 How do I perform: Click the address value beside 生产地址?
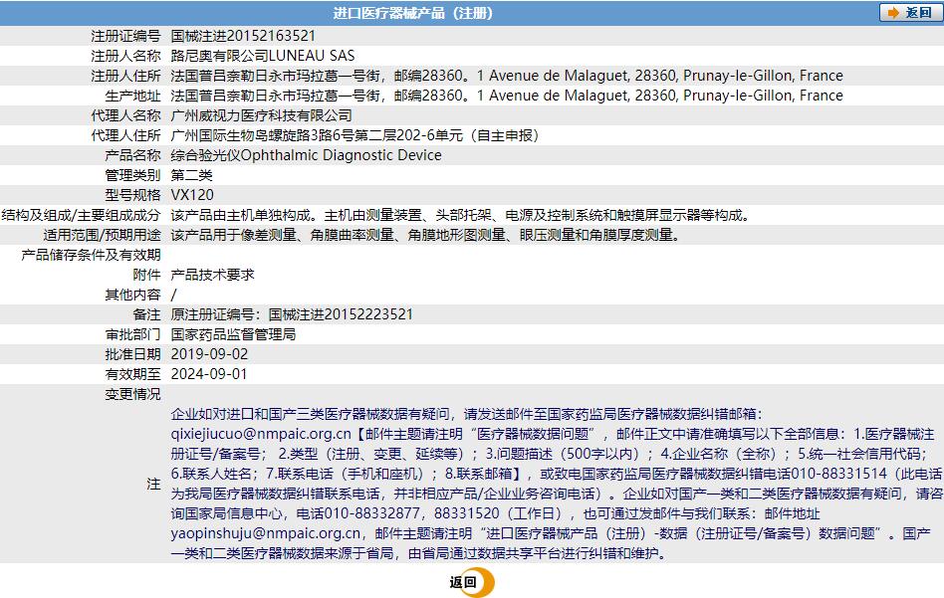(x=506, y=96)
